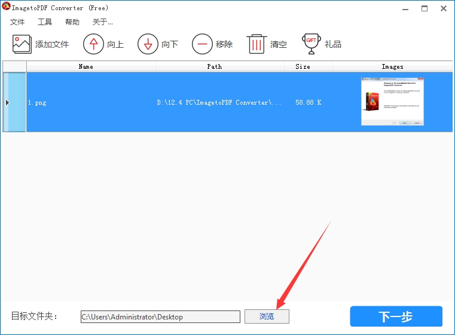The image size is (455, 335).
Task: Click the target folder path field
Action: 160,316
